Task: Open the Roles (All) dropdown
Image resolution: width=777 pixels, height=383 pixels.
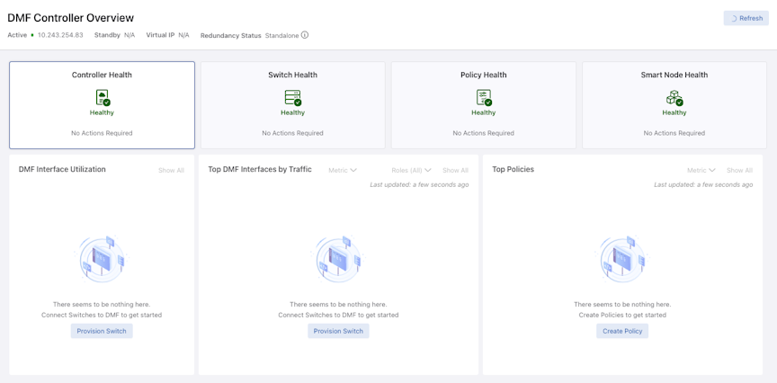Action: tap(411, 170)
